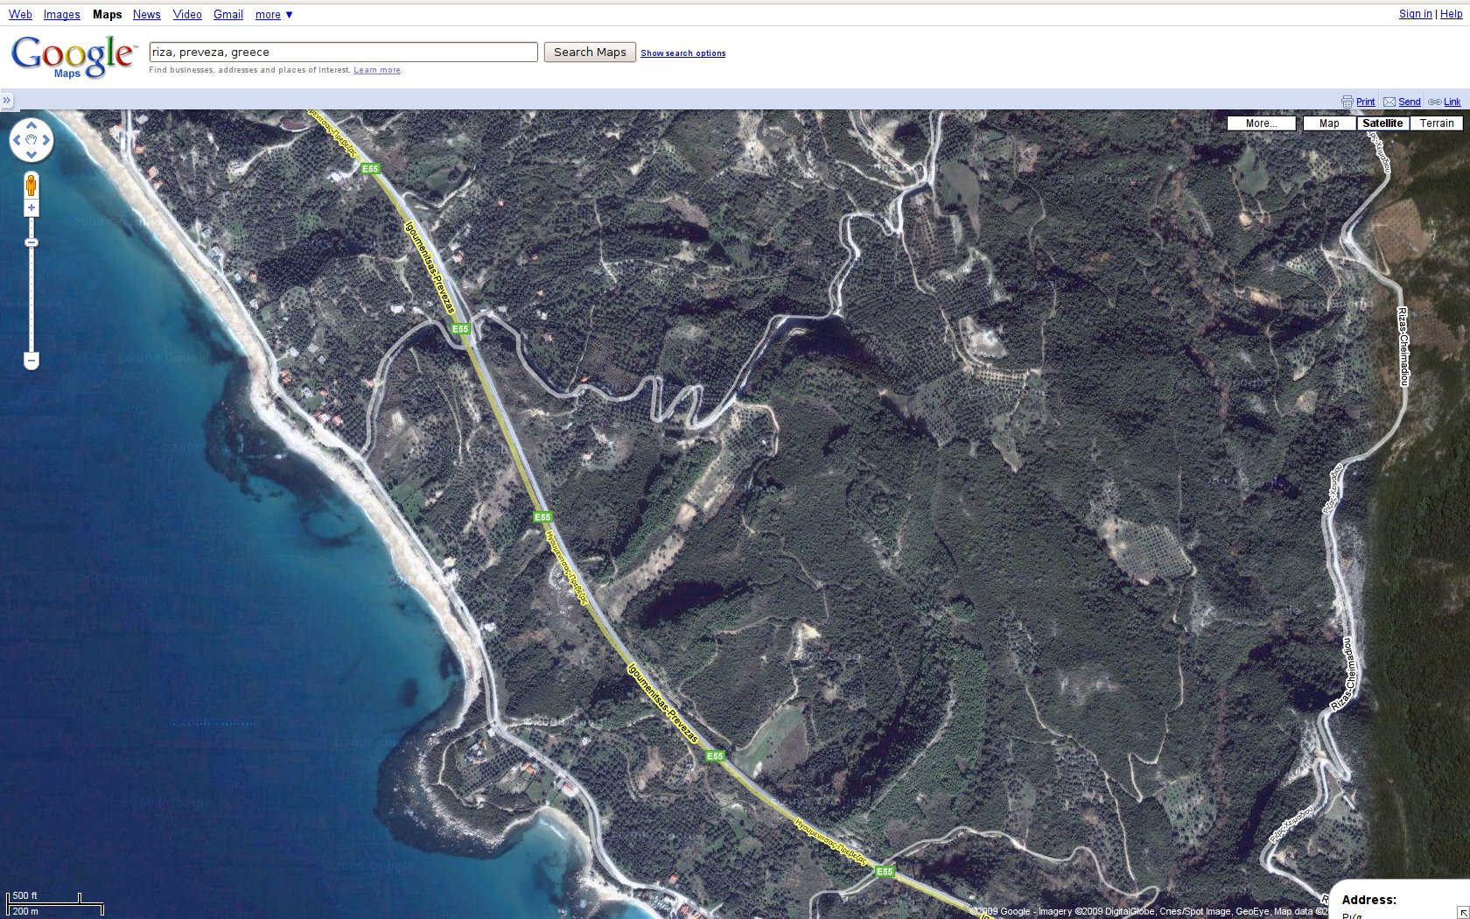The image size is (1470, 919).
Task: Click the zoom in plus button
Action: tap(31, 208)
